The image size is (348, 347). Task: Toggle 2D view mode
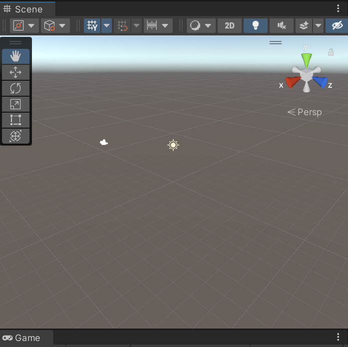pos(230,25)
